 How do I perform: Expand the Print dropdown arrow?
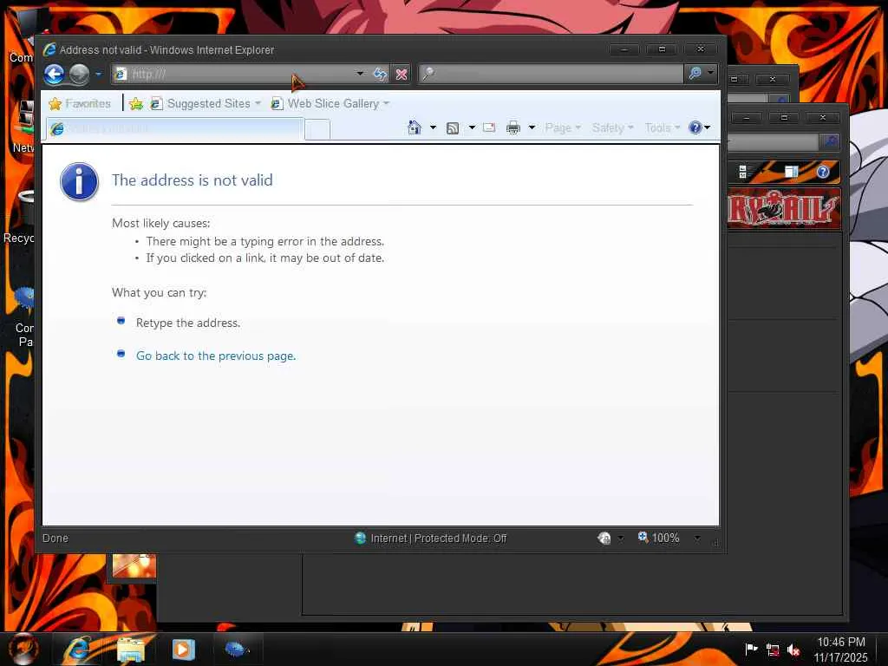tap(532, 128)
